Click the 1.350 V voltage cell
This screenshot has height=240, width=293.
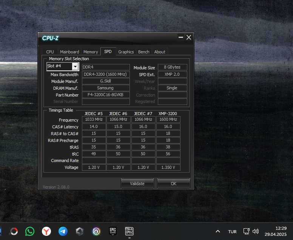click(168, 167)
